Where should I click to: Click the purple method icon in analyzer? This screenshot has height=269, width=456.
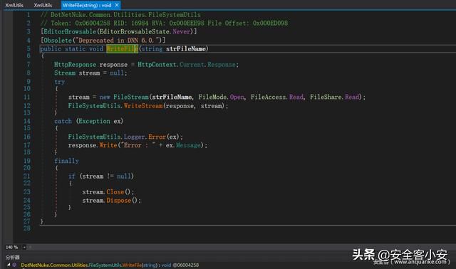(x=14, y=265)
